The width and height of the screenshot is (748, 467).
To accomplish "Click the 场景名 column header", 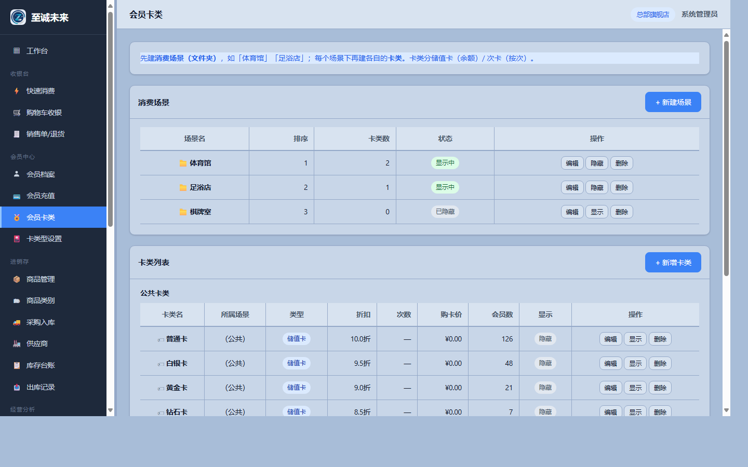I will pyautogui.click(x=195, y=139).
